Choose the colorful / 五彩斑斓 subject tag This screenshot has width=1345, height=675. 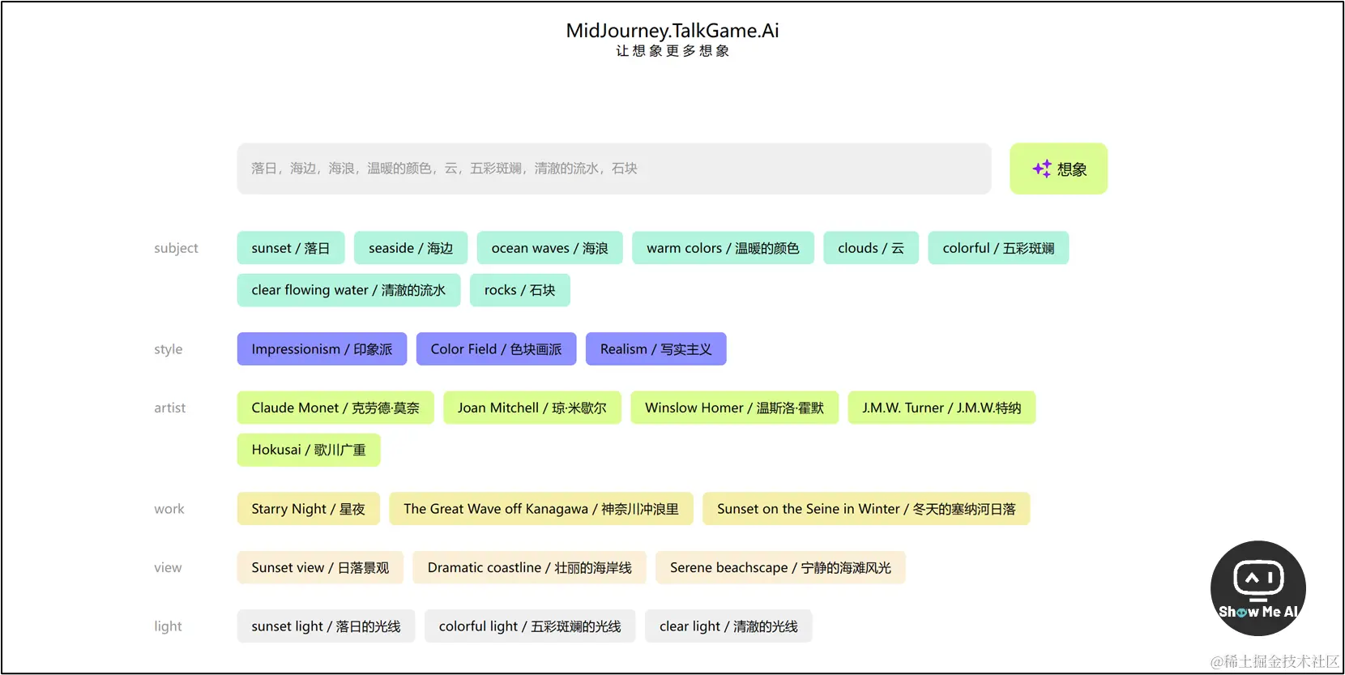pyautogui.click(x=998, y=248)
